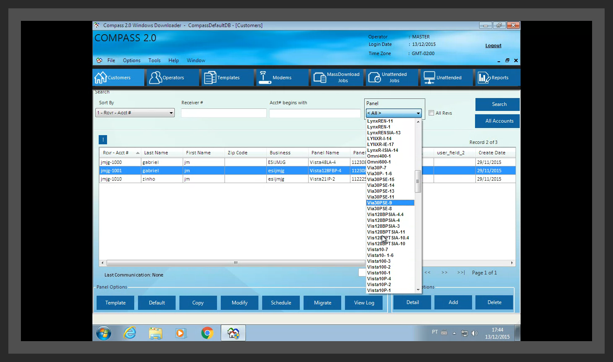Image resolution: width=613 pixels, height=362 pixels.
Task: Open Unattended Jobs
Action: point(392,78)
